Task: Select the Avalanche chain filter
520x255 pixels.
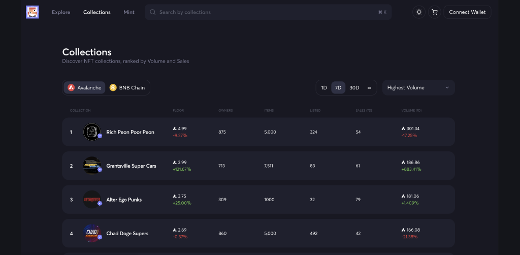Action: (x=84, y=88)
